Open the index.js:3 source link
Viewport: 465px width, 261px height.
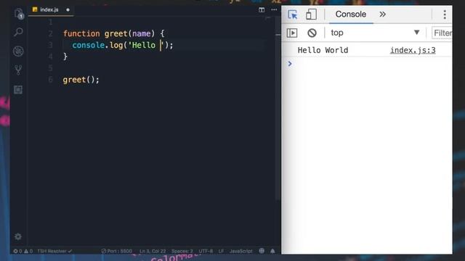point(413,50)
